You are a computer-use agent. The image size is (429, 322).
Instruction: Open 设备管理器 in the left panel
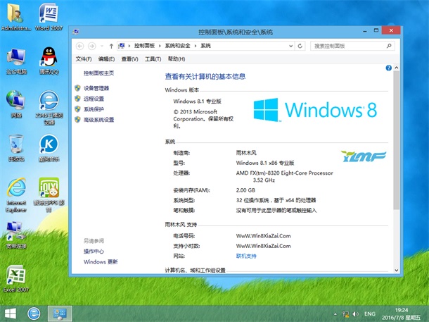coord(96,88)
